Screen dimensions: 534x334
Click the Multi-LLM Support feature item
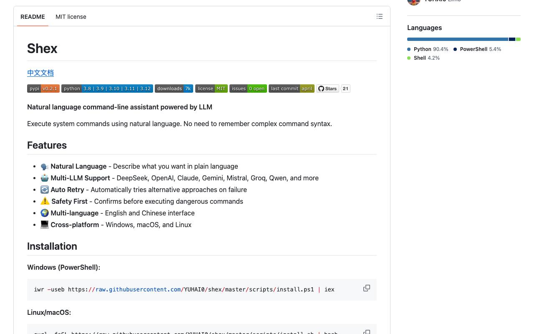click(x=179, y=178)
